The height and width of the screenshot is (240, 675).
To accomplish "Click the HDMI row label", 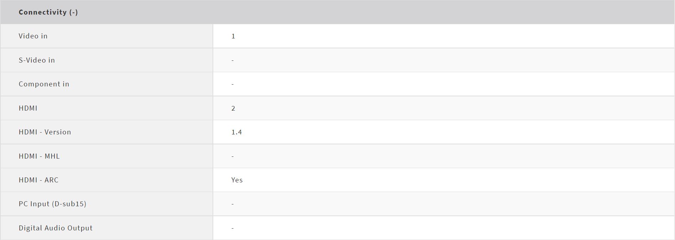I will (x=28, y=108).
